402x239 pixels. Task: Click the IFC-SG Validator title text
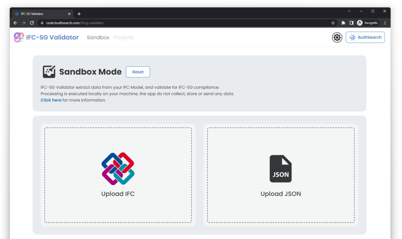[52, 38]
